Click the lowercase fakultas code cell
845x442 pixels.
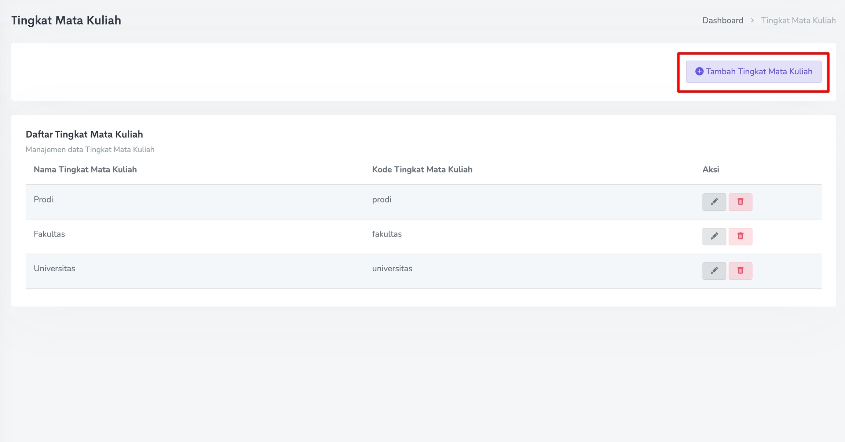387,234
